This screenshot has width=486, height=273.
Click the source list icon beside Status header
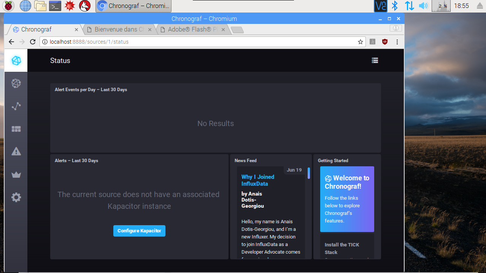click(x=375, y=60)
